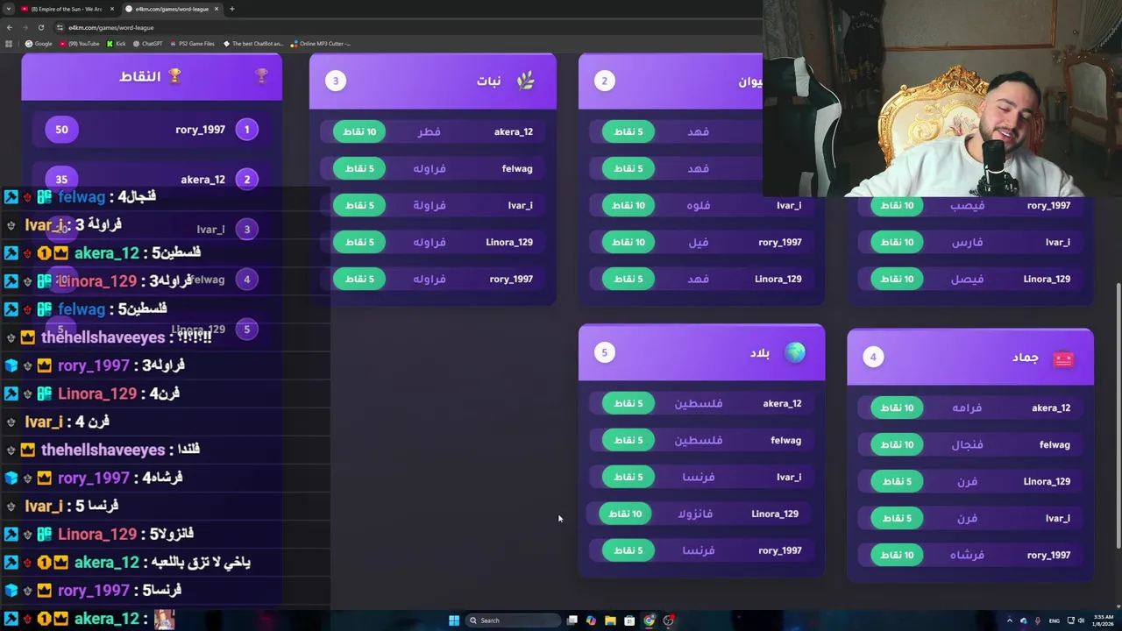This screenshot has height=631, width=1122.
Task: Click Ivar_i's 10 points badge for فلوه
Action: (628, 205)
